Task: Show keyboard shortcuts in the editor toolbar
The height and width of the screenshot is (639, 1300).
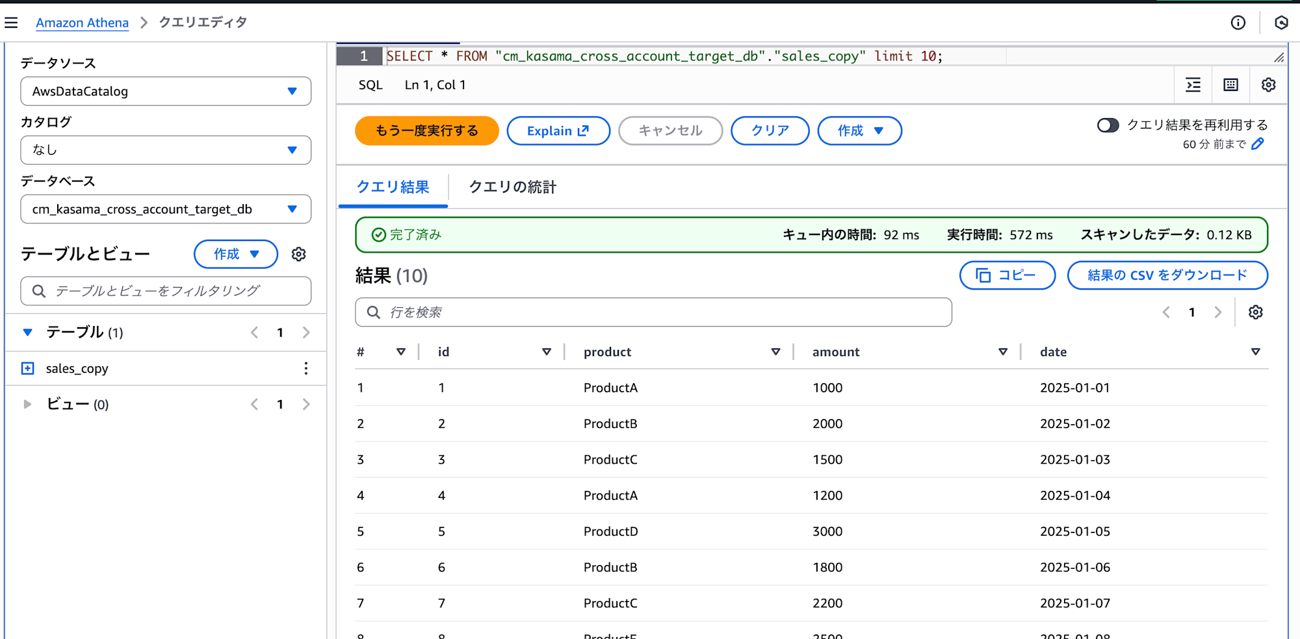Action: [1230, 84]
